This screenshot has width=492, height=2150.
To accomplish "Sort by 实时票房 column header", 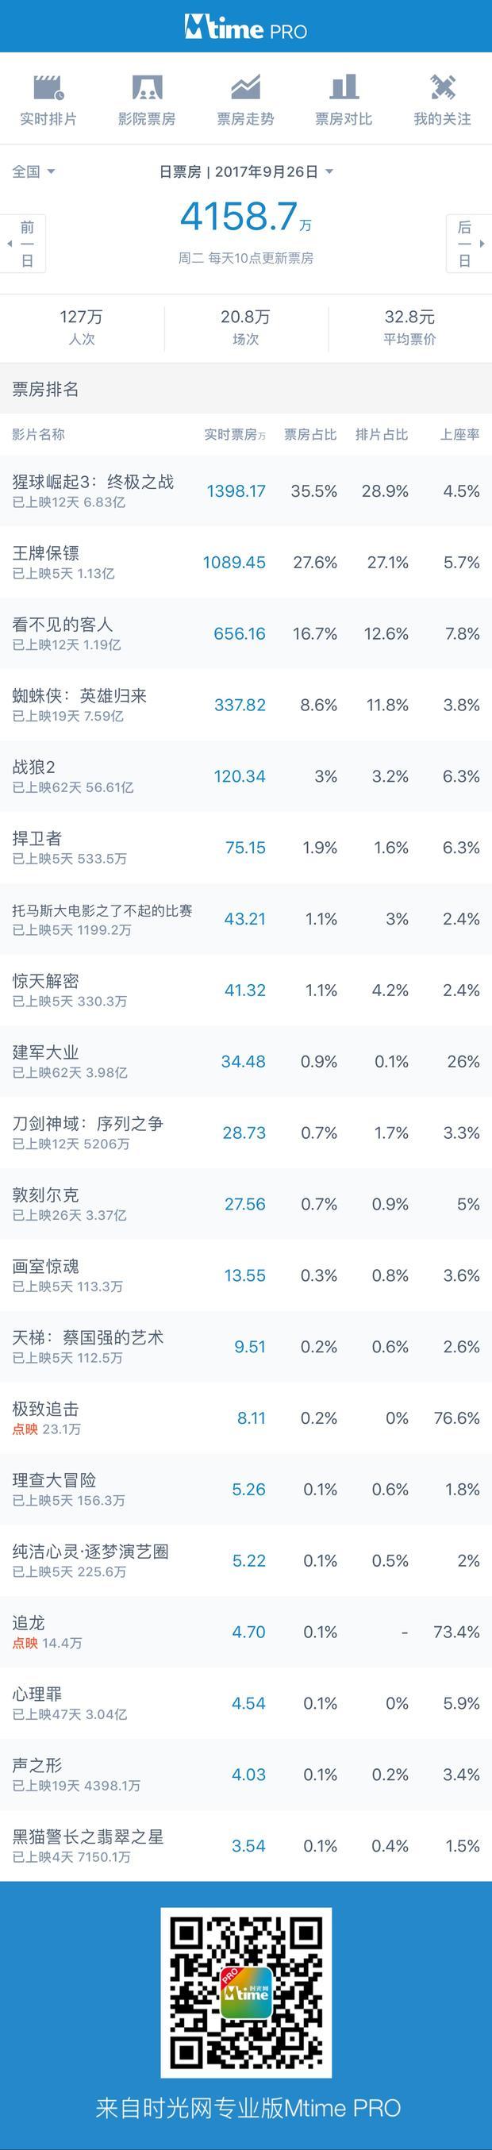I will click(x=234, y=434).
